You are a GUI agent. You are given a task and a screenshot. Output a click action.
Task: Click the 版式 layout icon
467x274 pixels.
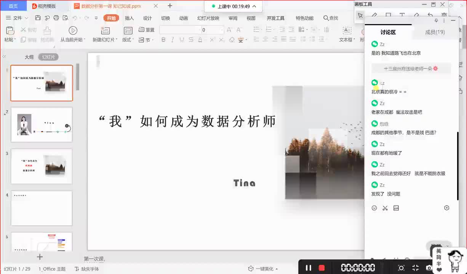(x=128, y=31)
